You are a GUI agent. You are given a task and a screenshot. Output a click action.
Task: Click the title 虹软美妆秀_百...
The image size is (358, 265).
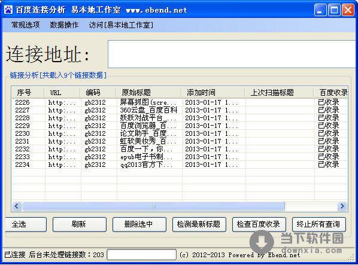[148, 141]
